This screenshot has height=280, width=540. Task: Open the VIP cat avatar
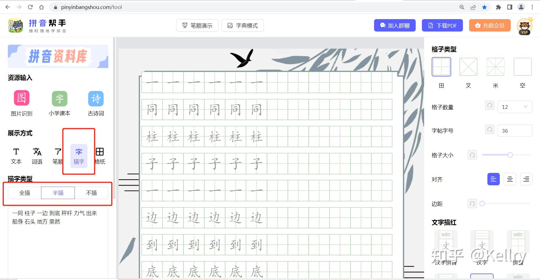(525, 26)
